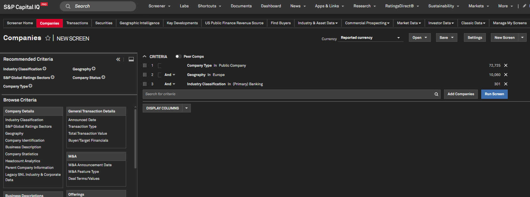The height and width of the screenshot is (197, 530).
Task: Favorite this screen with the star icon
Action: (x=48, y=38)
